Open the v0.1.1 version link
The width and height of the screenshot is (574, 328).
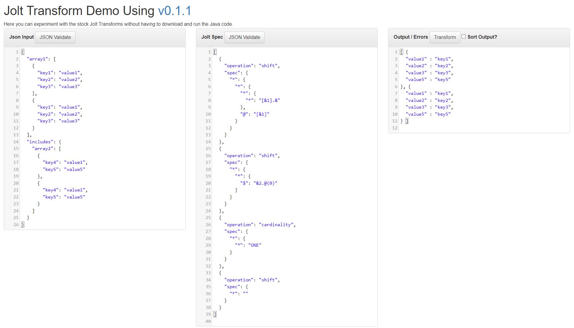[x=175, y=11]
